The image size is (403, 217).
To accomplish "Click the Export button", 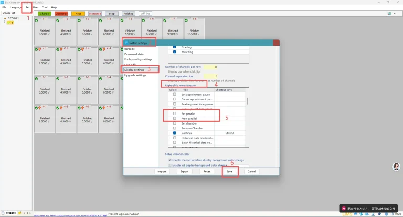I will pyautogui.click(x=184, y=171).
